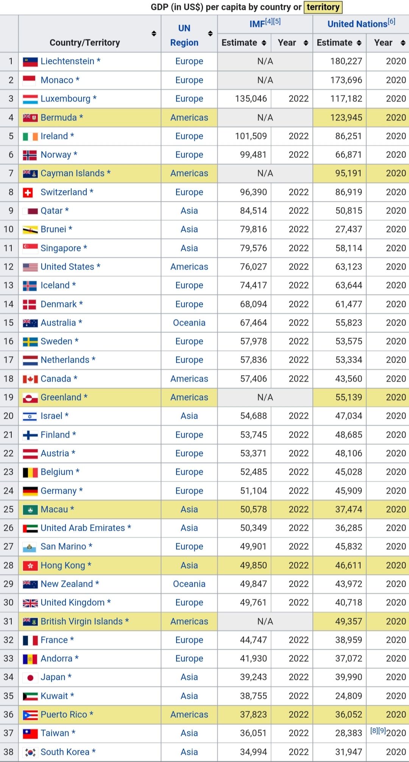Open the United Nations header link
The height and width of the screenshot is (762, 409).
tap(357, 24)
